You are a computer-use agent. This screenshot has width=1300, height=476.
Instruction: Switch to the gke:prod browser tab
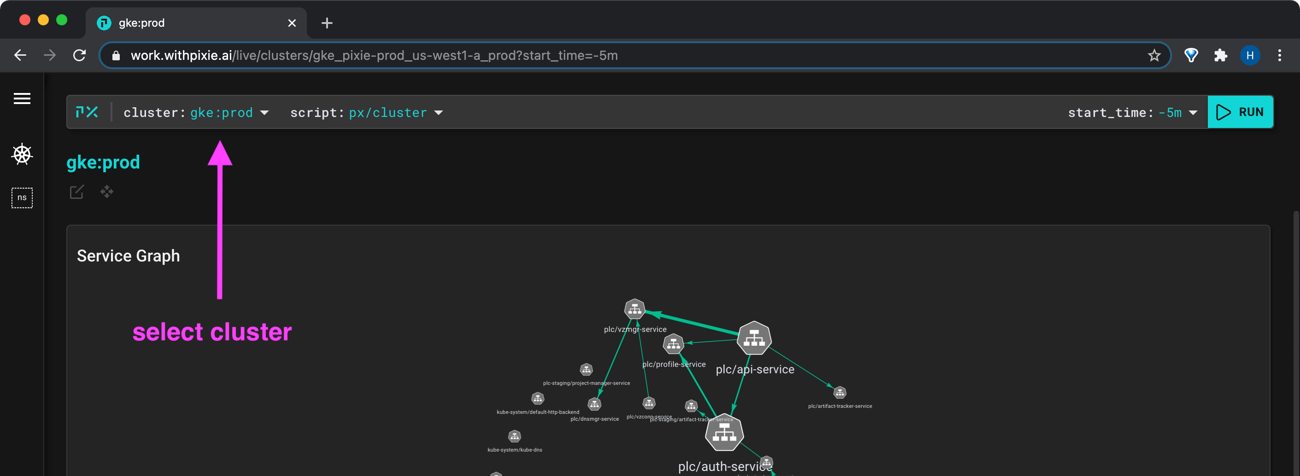(192, 23)
